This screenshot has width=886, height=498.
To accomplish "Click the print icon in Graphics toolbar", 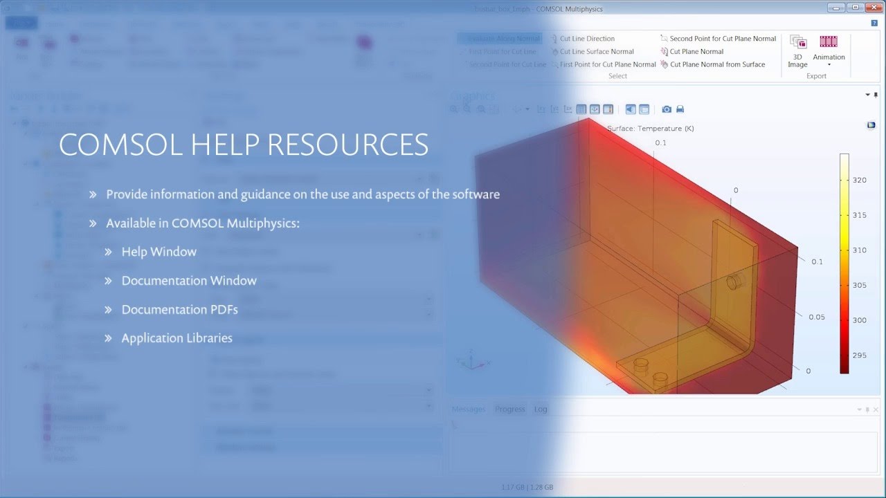I will 680,109.
